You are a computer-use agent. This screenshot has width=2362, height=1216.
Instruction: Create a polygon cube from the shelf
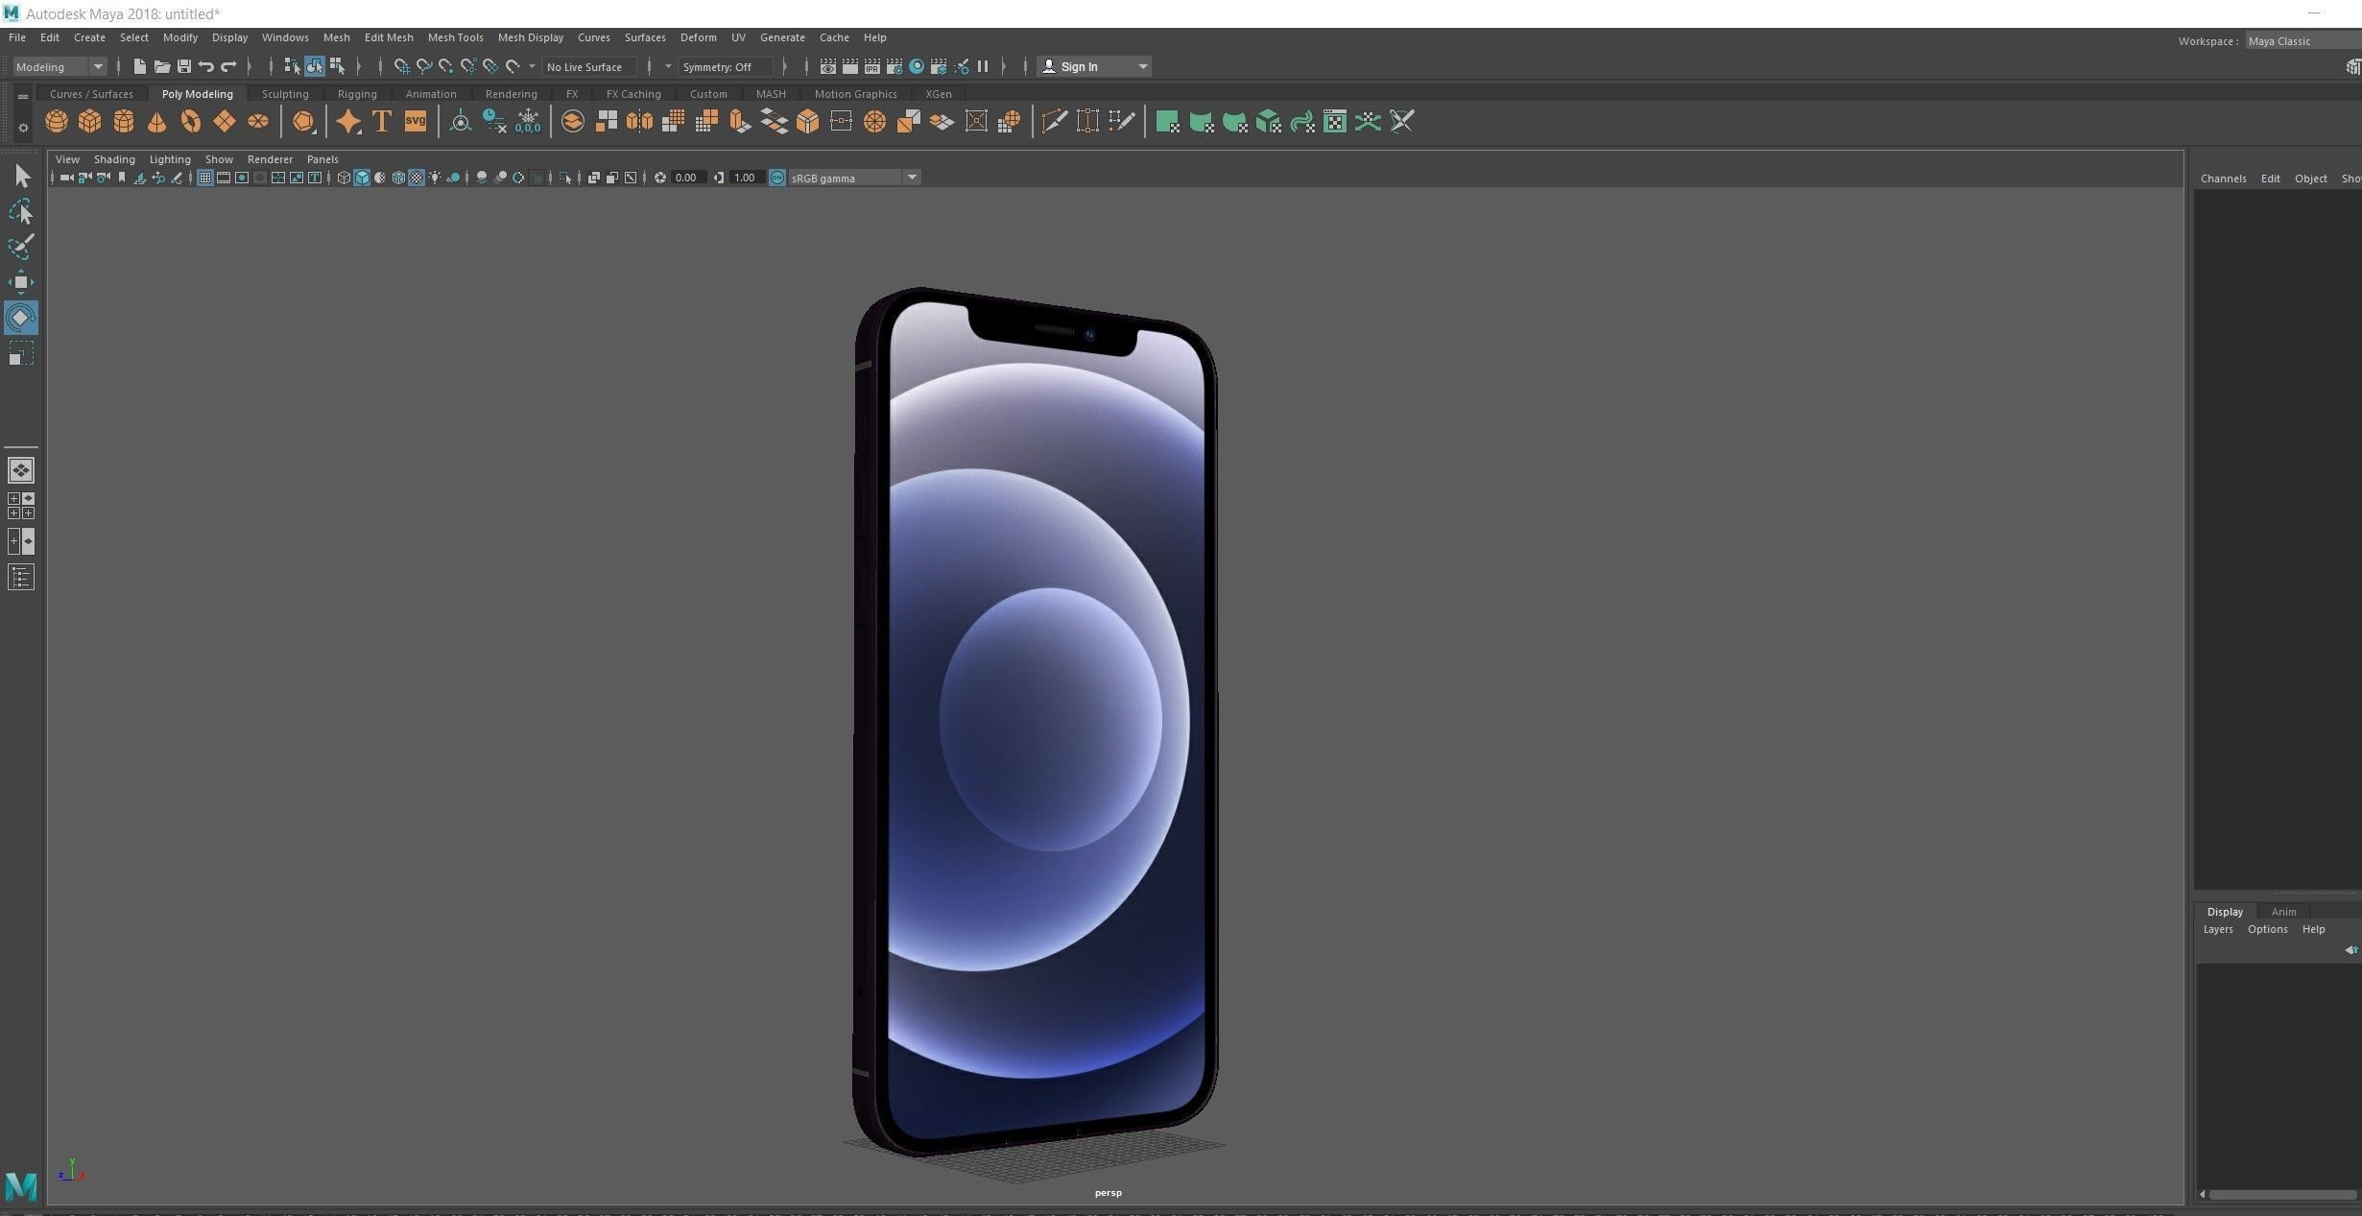point(90,122)
